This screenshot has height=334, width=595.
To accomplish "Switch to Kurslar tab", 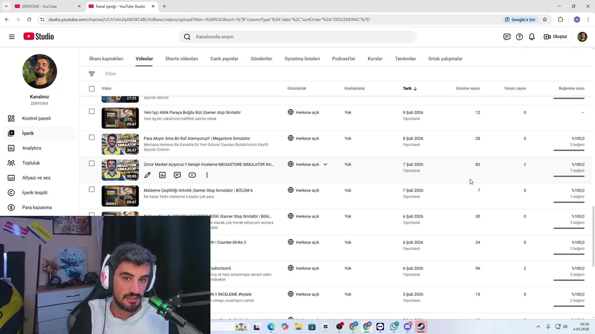I will (375, 58).
